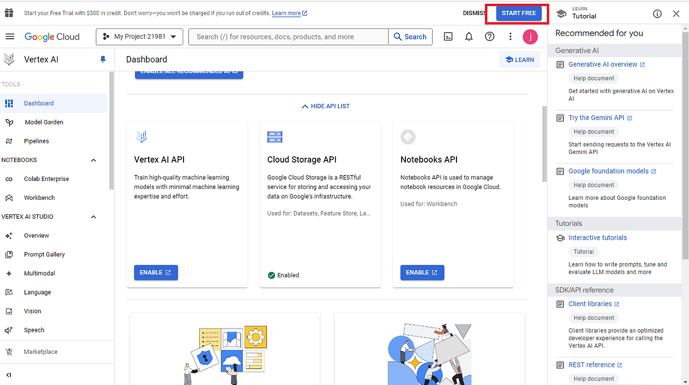Select Dashboard in the sidebar

53,103
